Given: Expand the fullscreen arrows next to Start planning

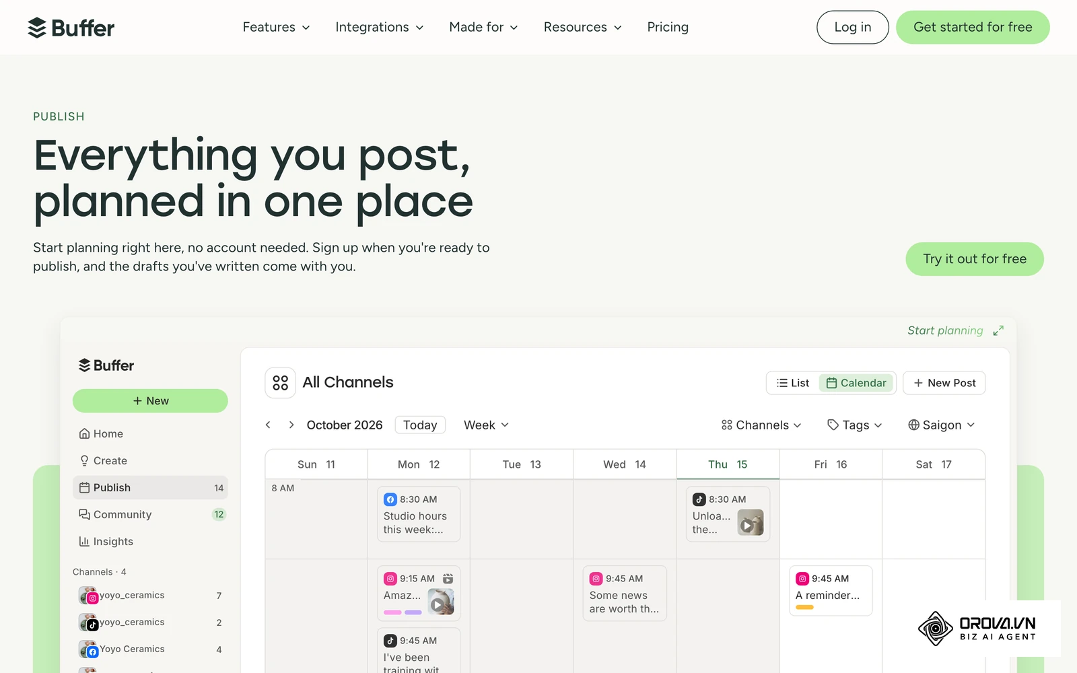Looking at the screenshot, I should [x=998, y=330].
